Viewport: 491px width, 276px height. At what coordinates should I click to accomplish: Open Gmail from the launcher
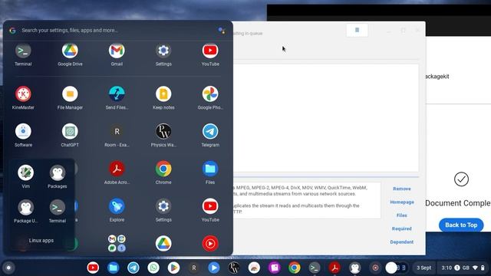click(x=117, y=51)
